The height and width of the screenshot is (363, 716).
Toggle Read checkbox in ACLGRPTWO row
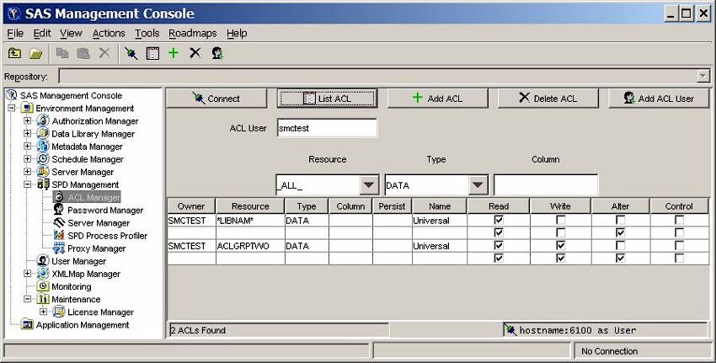pyautogui.click(x=499, y=246)
